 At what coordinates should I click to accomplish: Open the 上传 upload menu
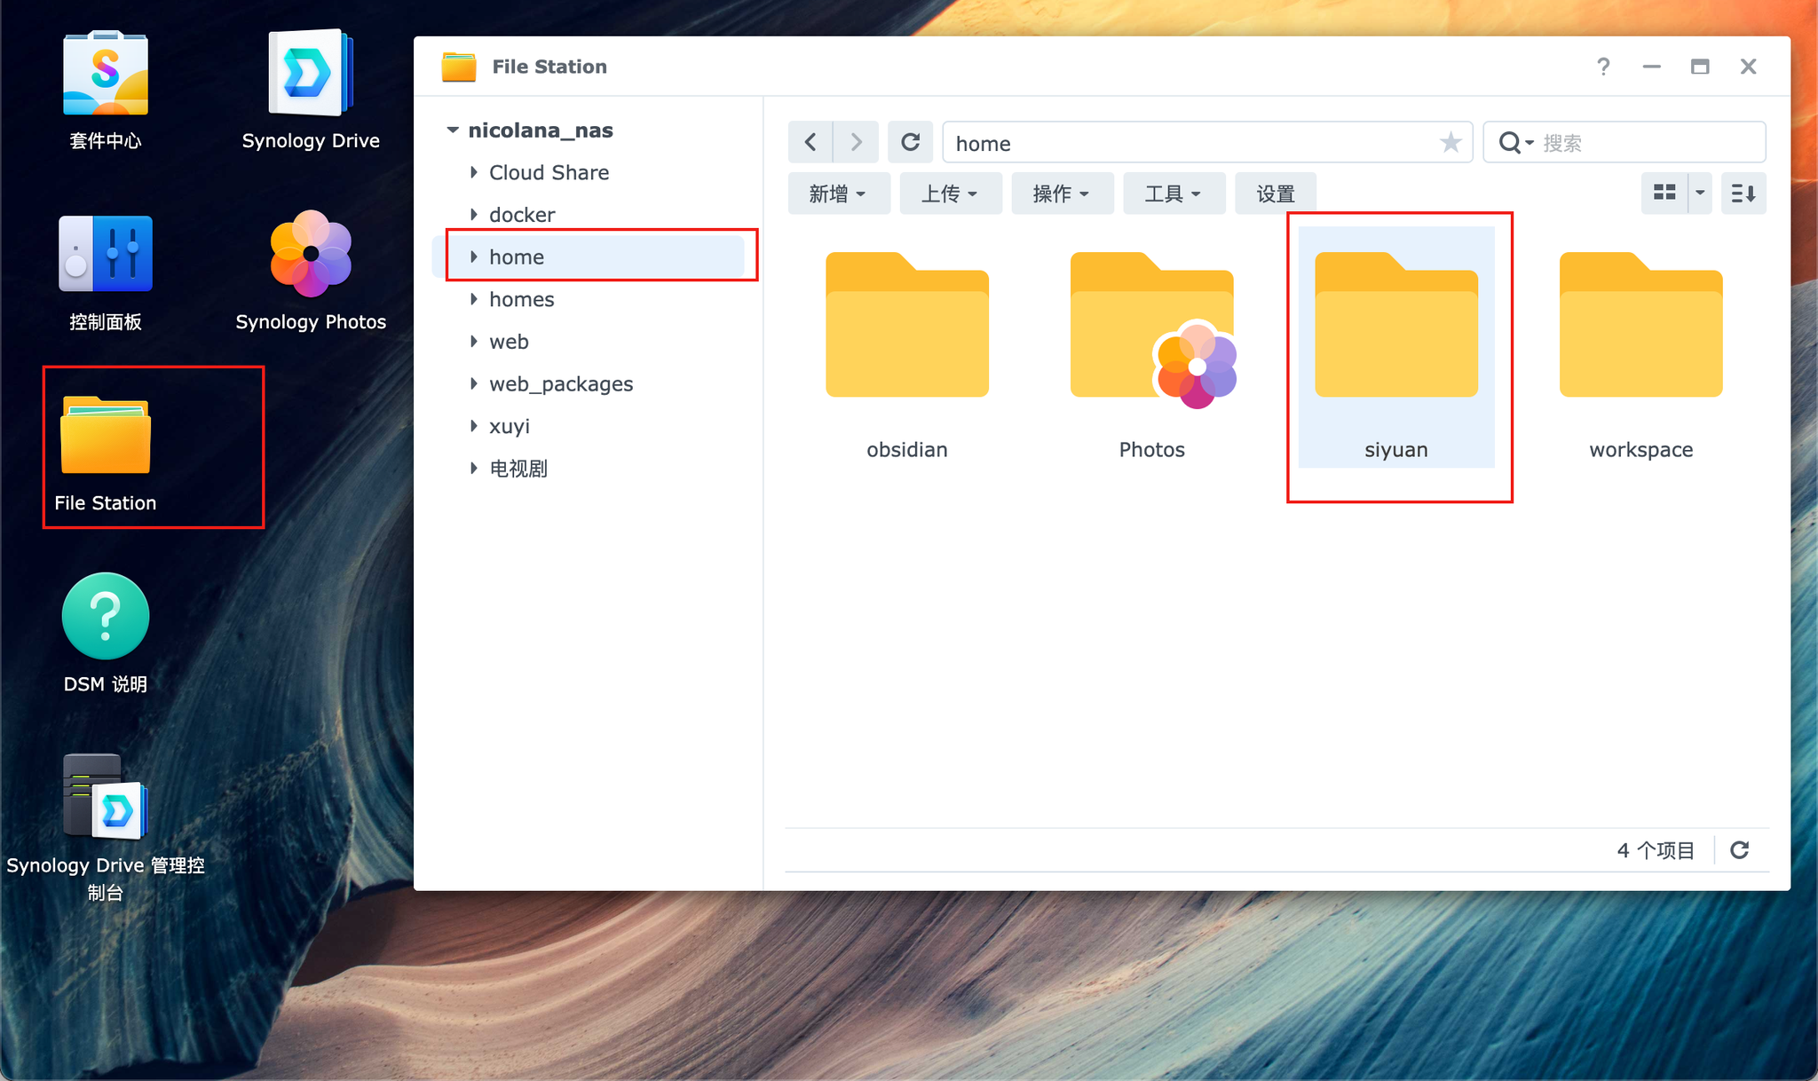pyautogui.click(x=951, y=193)
